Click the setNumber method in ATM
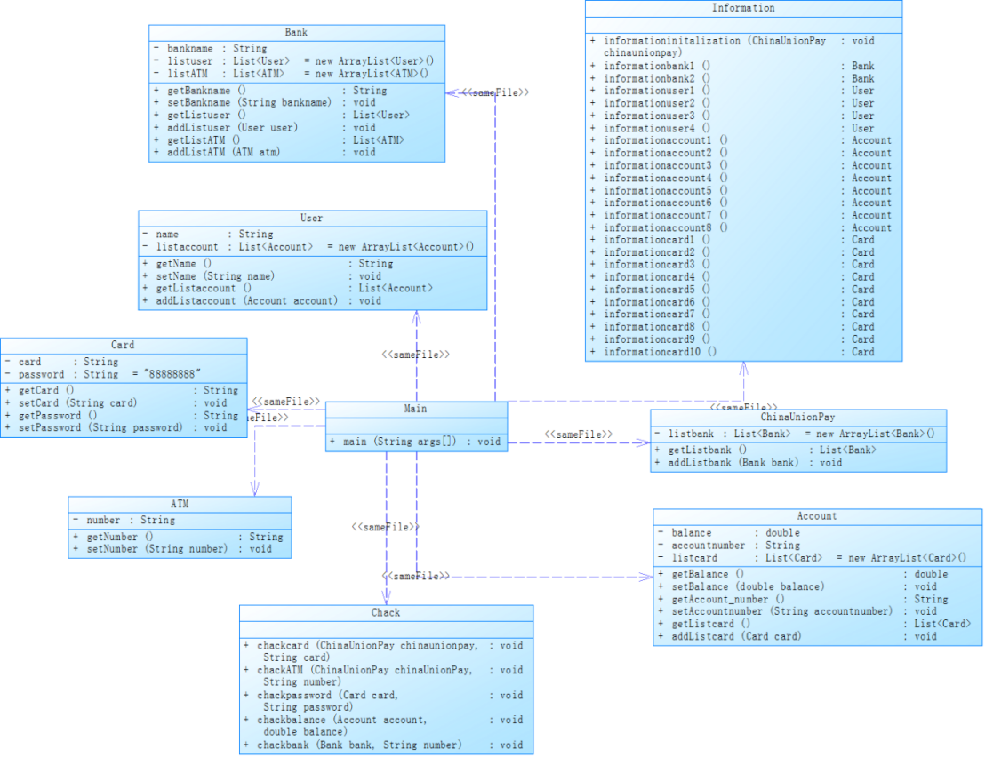Image resolution: width=985 pixels, height=757 pixels. (172, 549)
